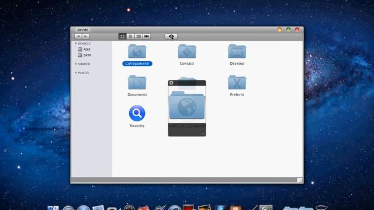The width and height of the screenshot is (374, 210).
Task: Collapse the DEVICES sidebar section
Action: pyautogui.click(x=76, y=44)
